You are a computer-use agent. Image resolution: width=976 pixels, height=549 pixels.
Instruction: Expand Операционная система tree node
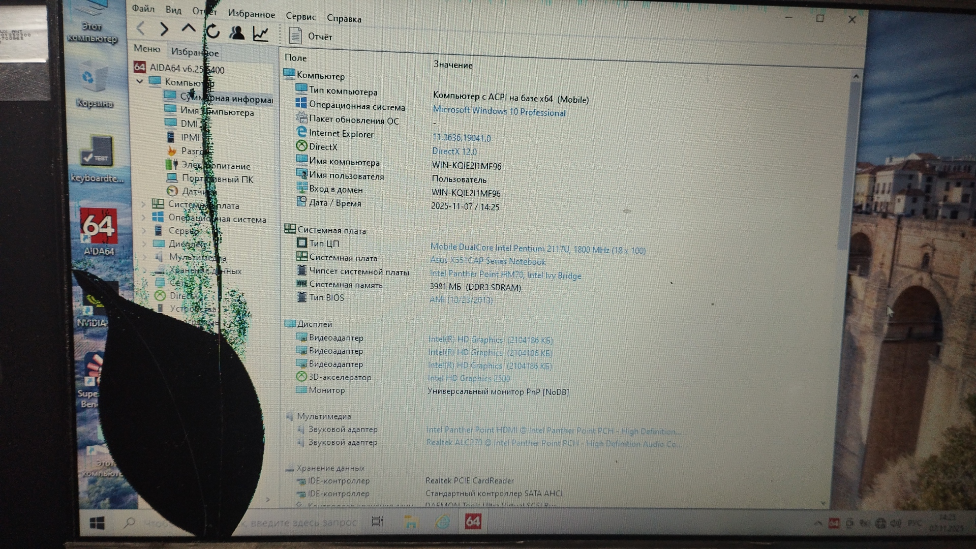coord(143,217)
